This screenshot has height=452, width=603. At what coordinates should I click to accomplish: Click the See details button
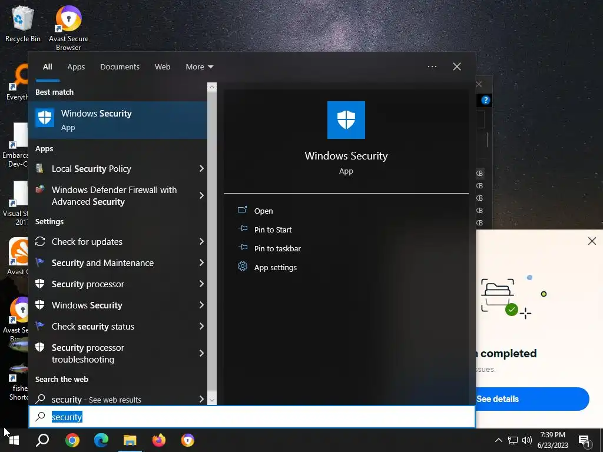point(532,399)
